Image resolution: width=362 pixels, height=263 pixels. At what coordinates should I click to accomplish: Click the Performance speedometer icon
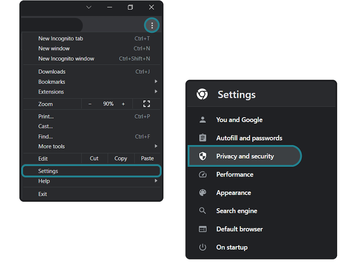[202, 174]
